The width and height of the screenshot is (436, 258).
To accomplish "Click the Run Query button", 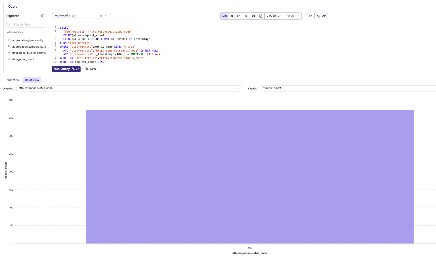I will click(66, 69).
